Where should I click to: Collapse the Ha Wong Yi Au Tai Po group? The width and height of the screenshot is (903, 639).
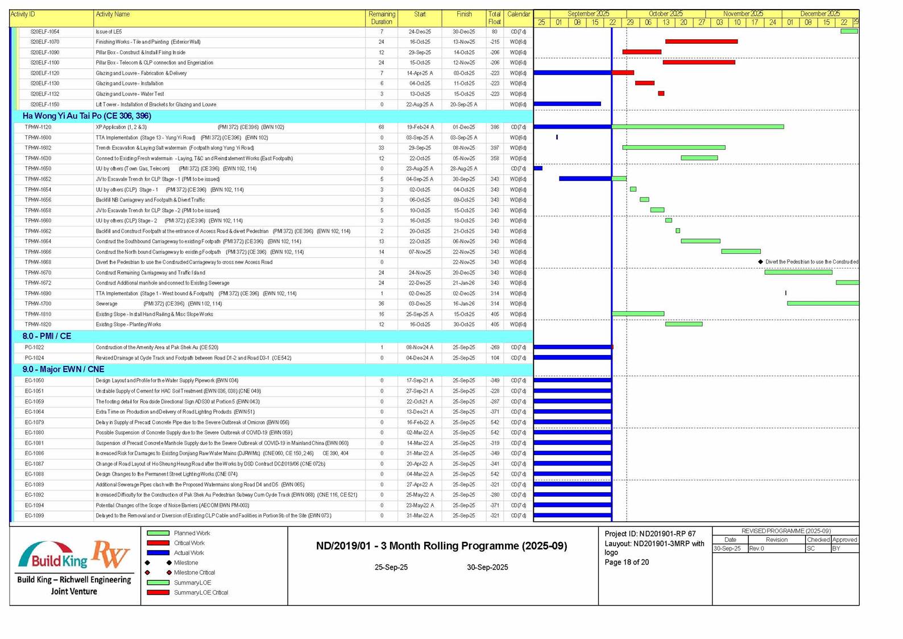pyautogui.click(x=86, y=116)
